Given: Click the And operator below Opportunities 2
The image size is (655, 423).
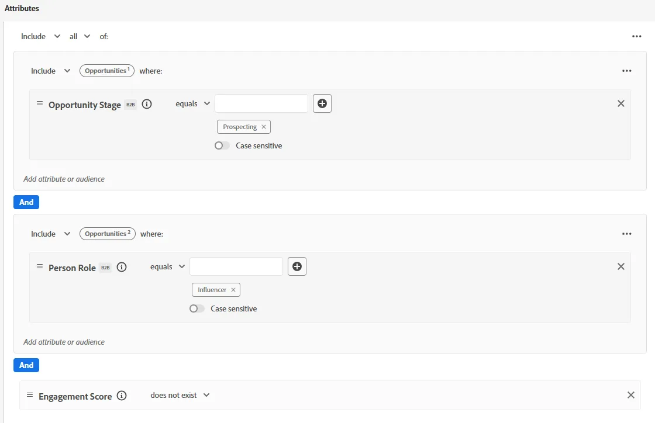Looking at the screenshot, I should coord(26,365).
